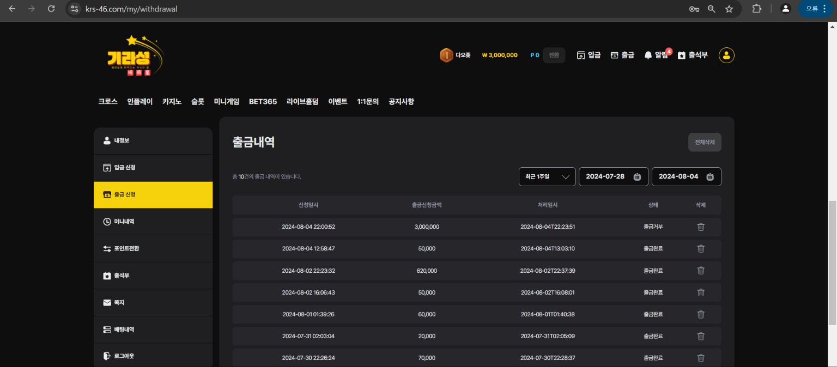This screenshot has width=837, height=367.
Task: Bookmark this page with the star icon
Action: tap(729, 9)
